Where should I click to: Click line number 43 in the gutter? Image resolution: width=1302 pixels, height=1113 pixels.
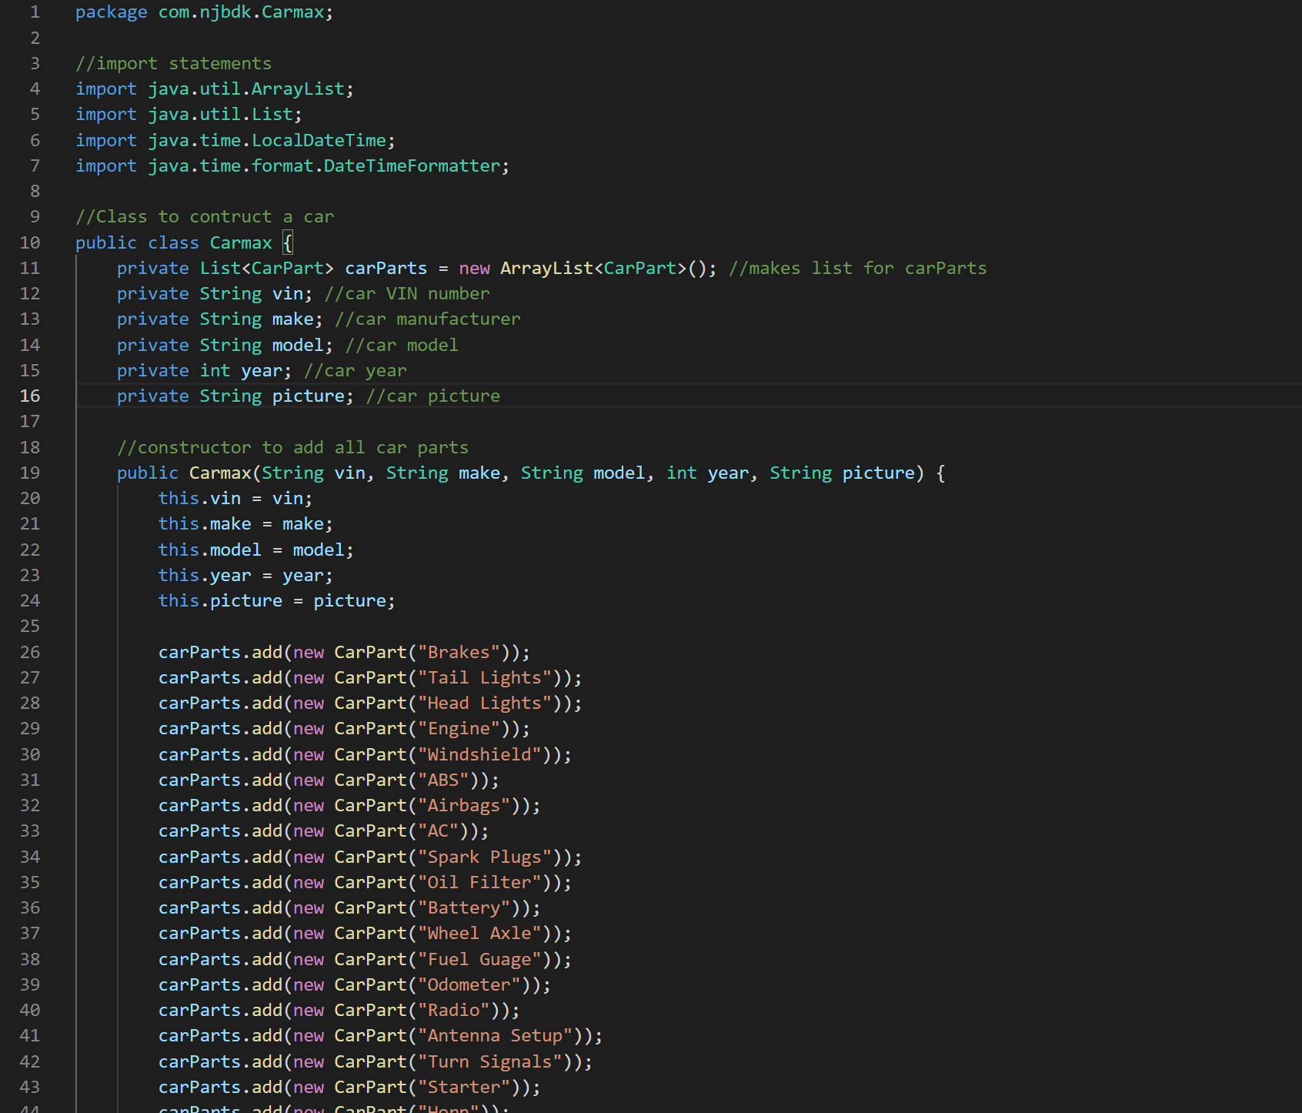30,1087
